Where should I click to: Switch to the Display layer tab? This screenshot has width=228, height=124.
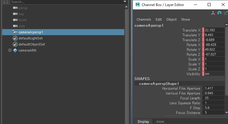(143, 122)
